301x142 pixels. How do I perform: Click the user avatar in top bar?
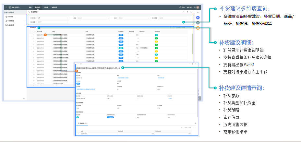click(197, 7)
